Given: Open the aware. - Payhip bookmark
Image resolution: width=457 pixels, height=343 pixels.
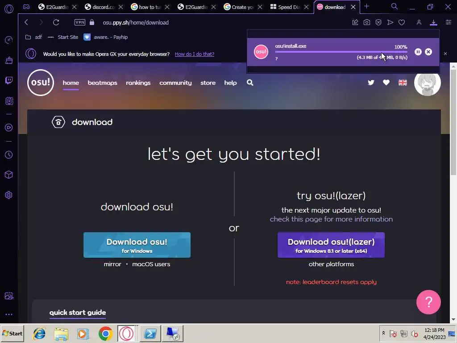Looking at the screenshot, I should (106, 37).
